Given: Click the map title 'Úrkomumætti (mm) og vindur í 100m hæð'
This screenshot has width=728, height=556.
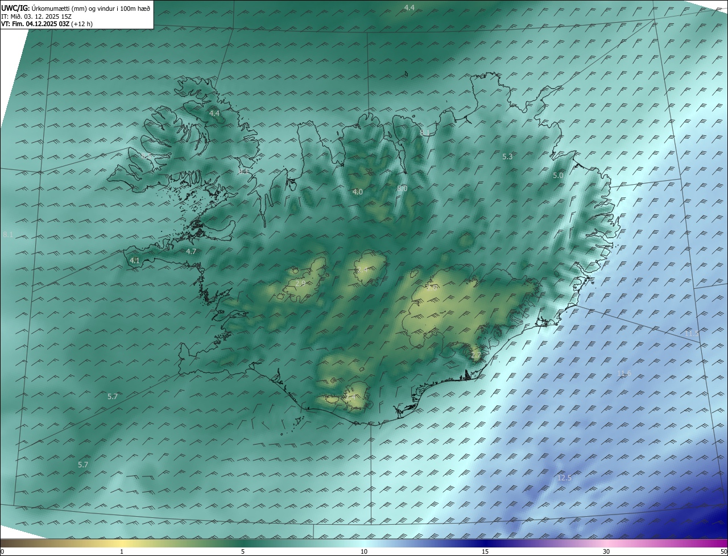Looking at the screenshot, I should 90,8.
